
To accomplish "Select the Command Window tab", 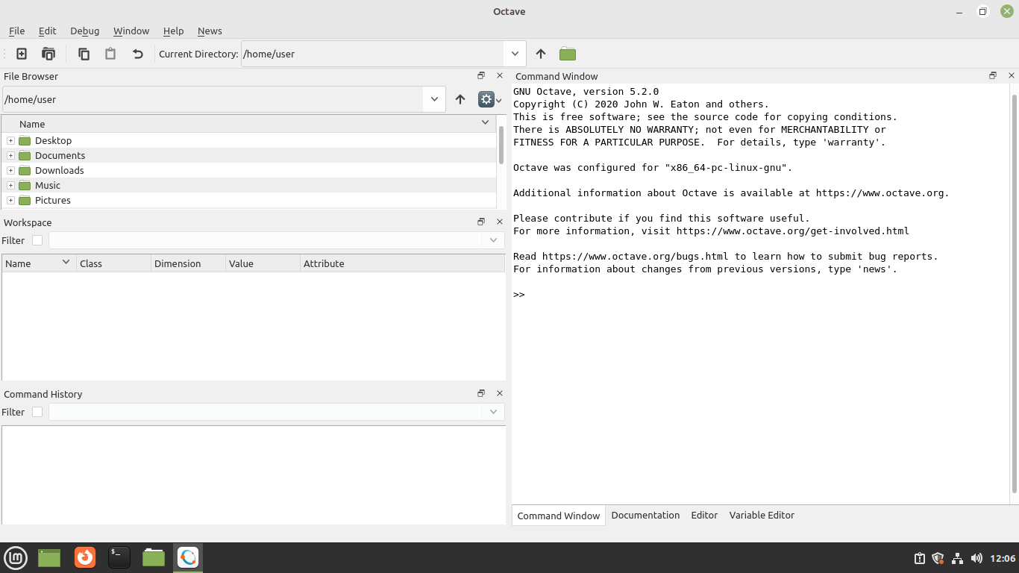I will point(559,516).
